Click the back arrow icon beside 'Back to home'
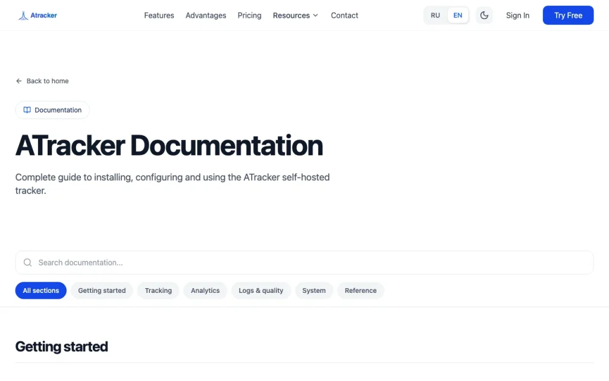This screenshot has width=609, height=381. pos(18,81)
